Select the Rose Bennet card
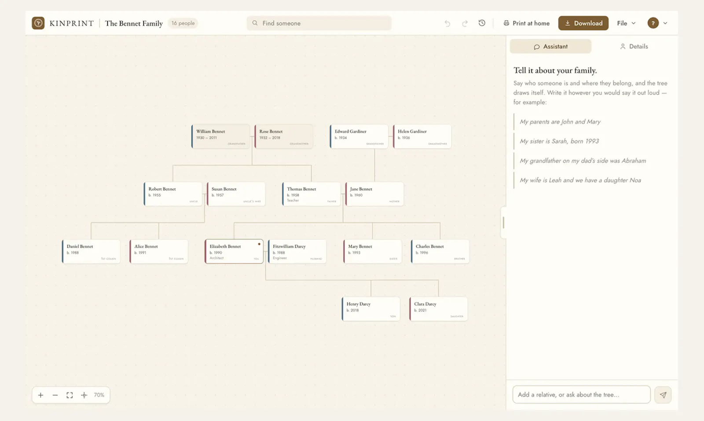 point(284,136)
